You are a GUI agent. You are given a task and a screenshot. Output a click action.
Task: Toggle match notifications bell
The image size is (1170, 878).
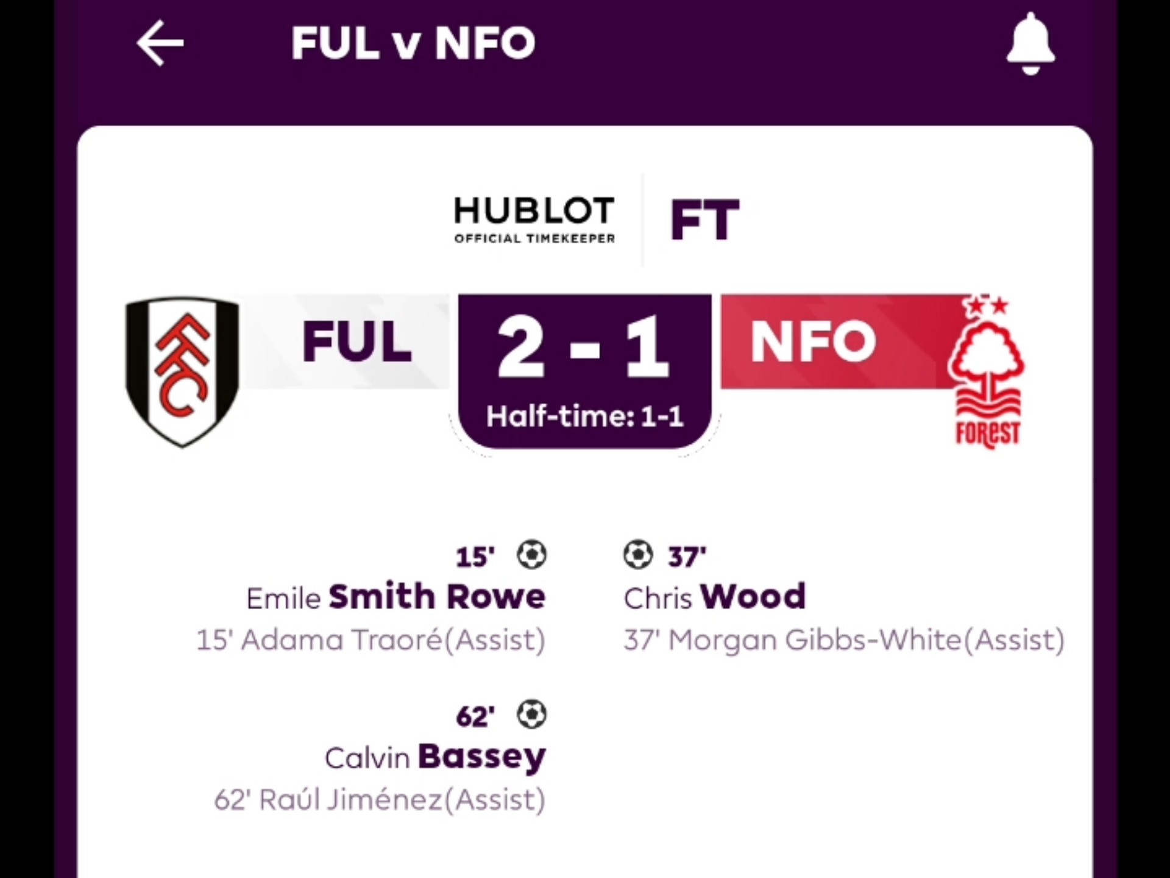(1030, 44)
